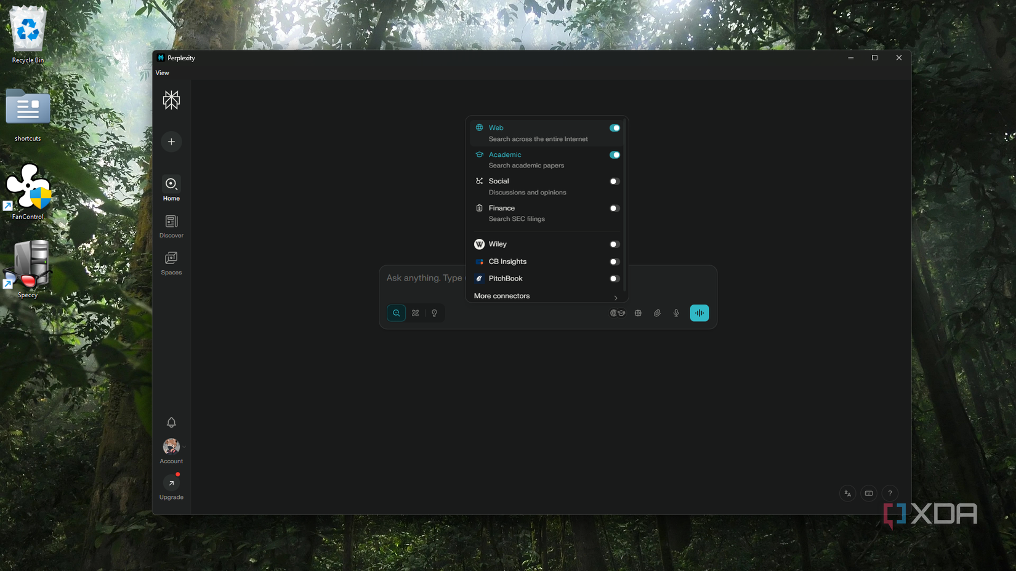Enable the Wiley connector toggle
The image size is (1016, 571).
tap(615, 244)
